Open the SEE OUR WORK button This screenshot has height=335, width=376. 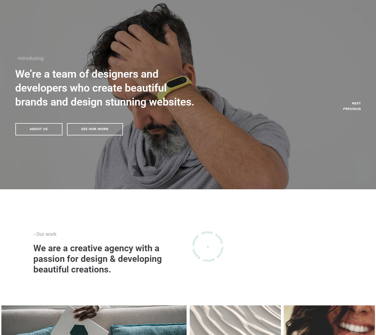click(95, 129)
